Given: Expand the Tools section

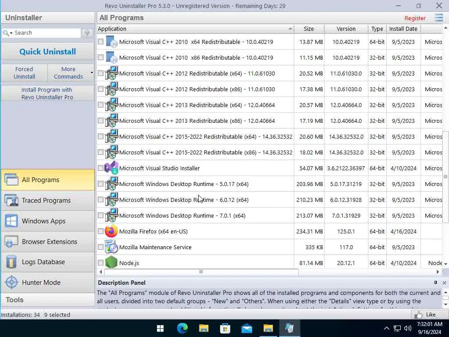Looking at the screenshot, I should point(48,300).
